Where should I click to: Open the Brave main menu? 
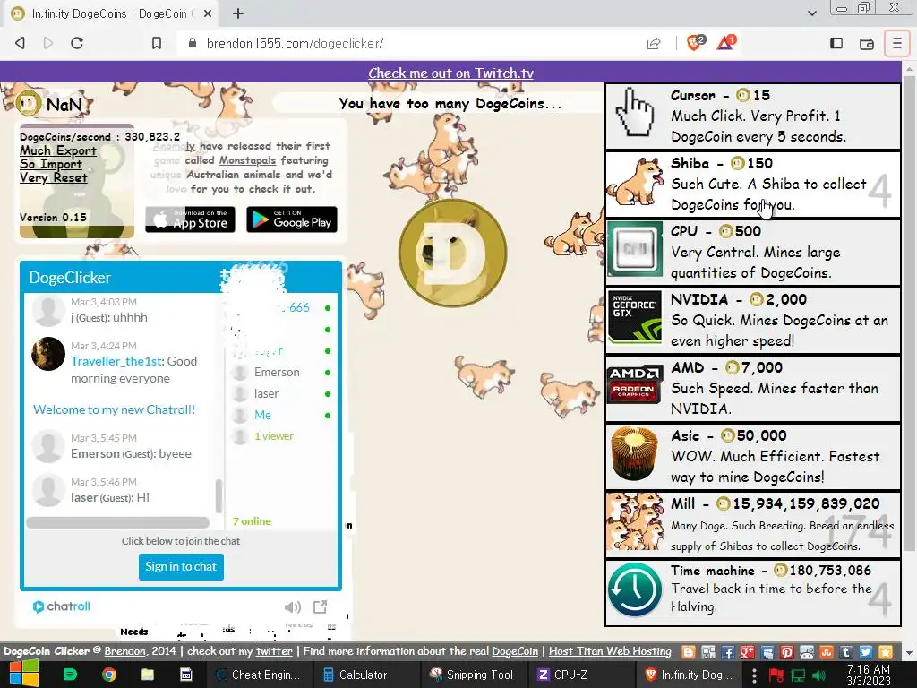pos(896,43)
